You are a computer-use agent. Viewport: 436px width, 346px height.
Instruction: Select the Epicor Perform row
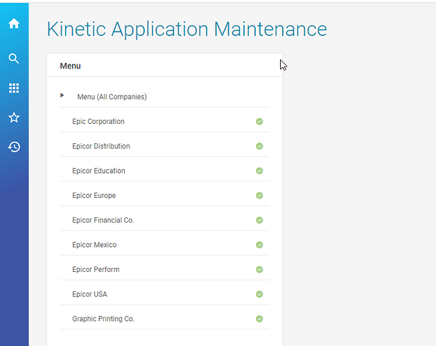click(164, 270)
